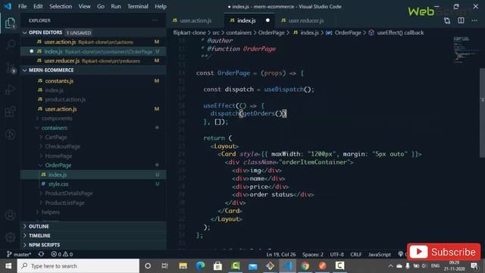485x273 pixels.
Task: Click the unsaved dot on index.js tab
Action: coord(268,20)
